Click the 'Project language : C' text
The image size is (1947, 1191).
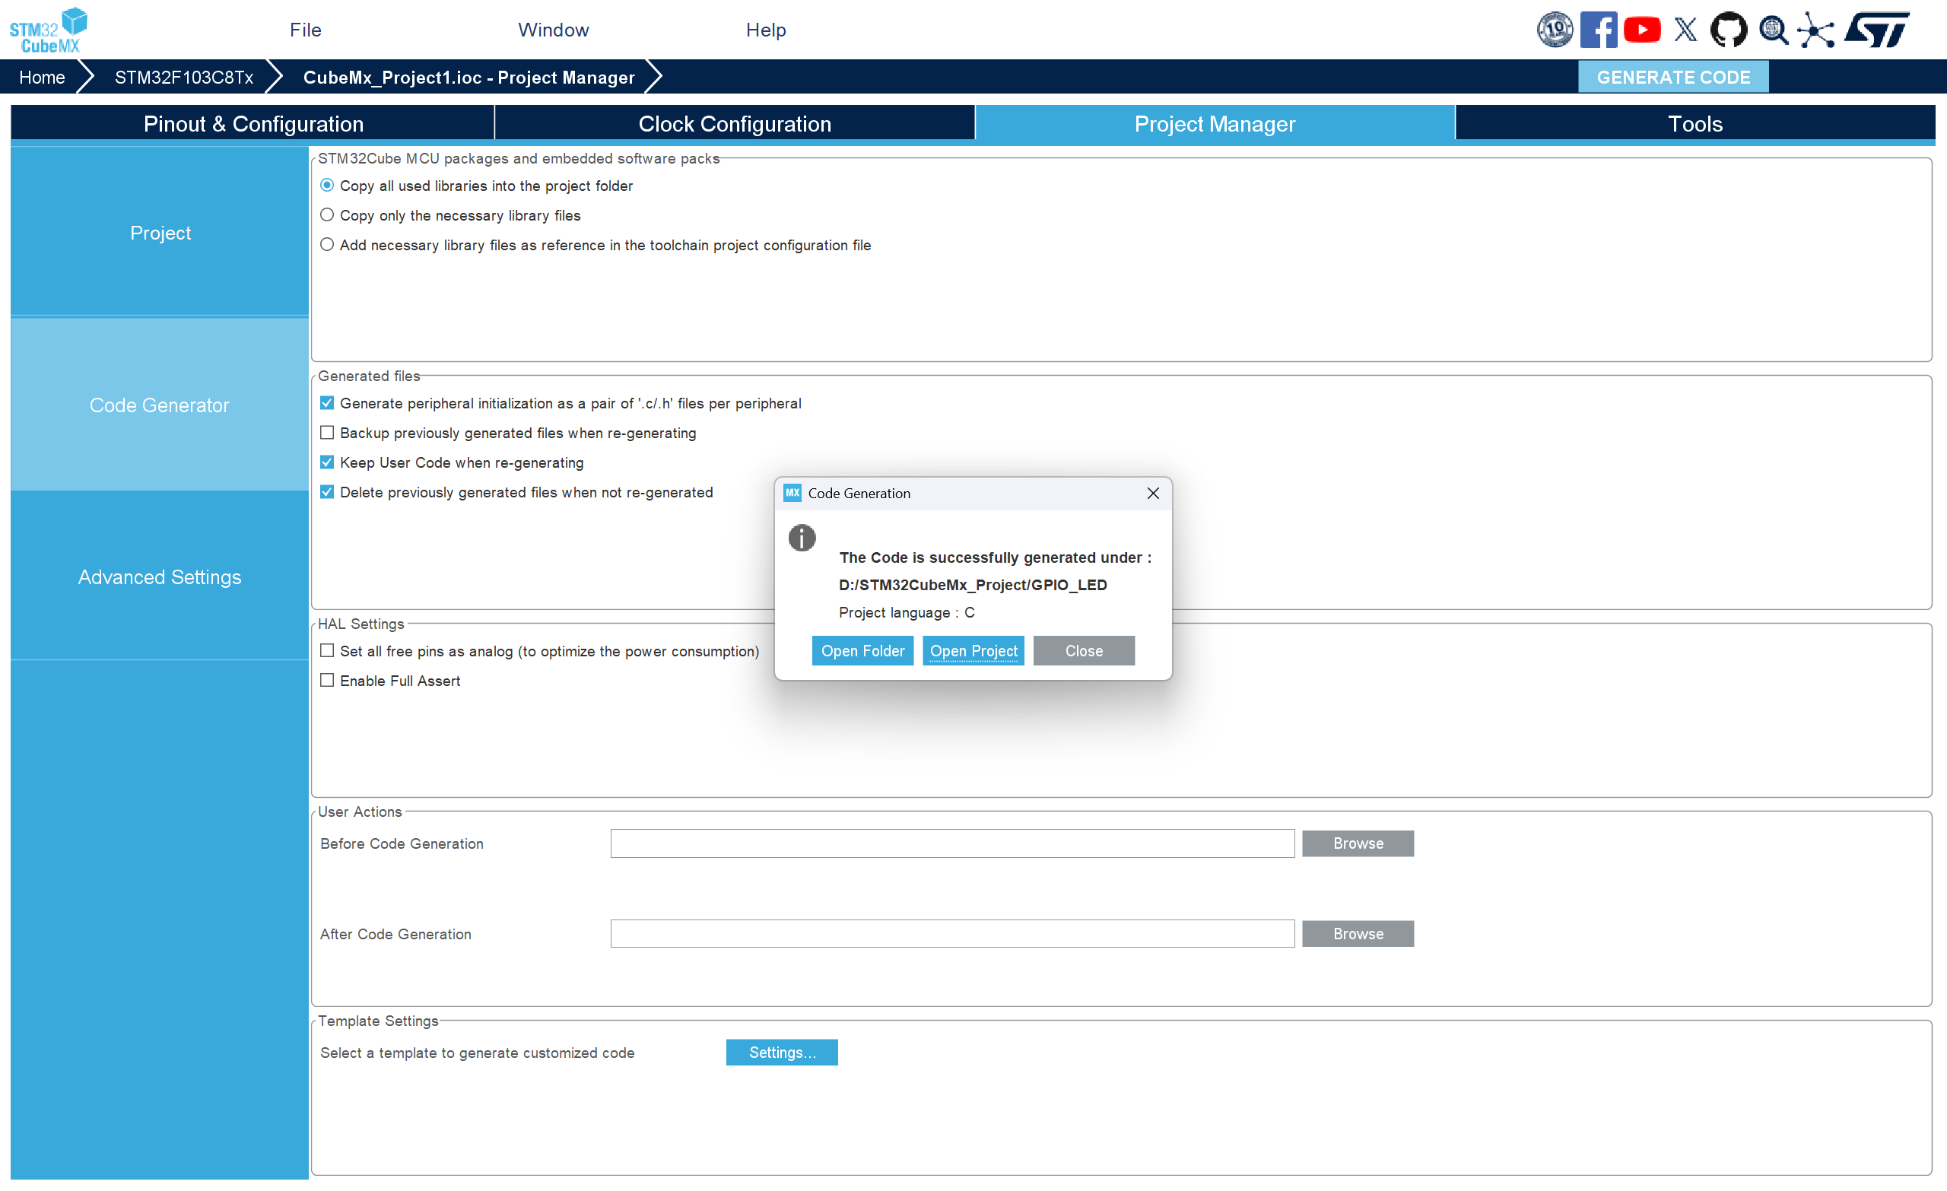coord(907,612)
